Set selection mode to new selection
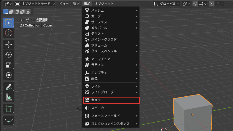Viewport: 233px width, 131px height. [6, 12]
